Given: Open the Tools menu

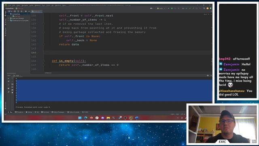Looking at the screenshot, I should (x=48, y=5).
